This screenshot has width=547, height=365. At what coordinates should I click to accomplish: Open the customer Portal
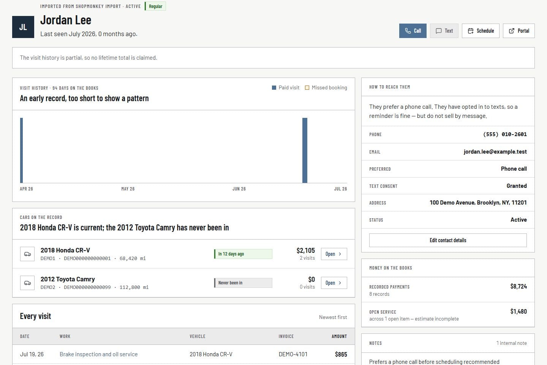[x=519, y=31]
